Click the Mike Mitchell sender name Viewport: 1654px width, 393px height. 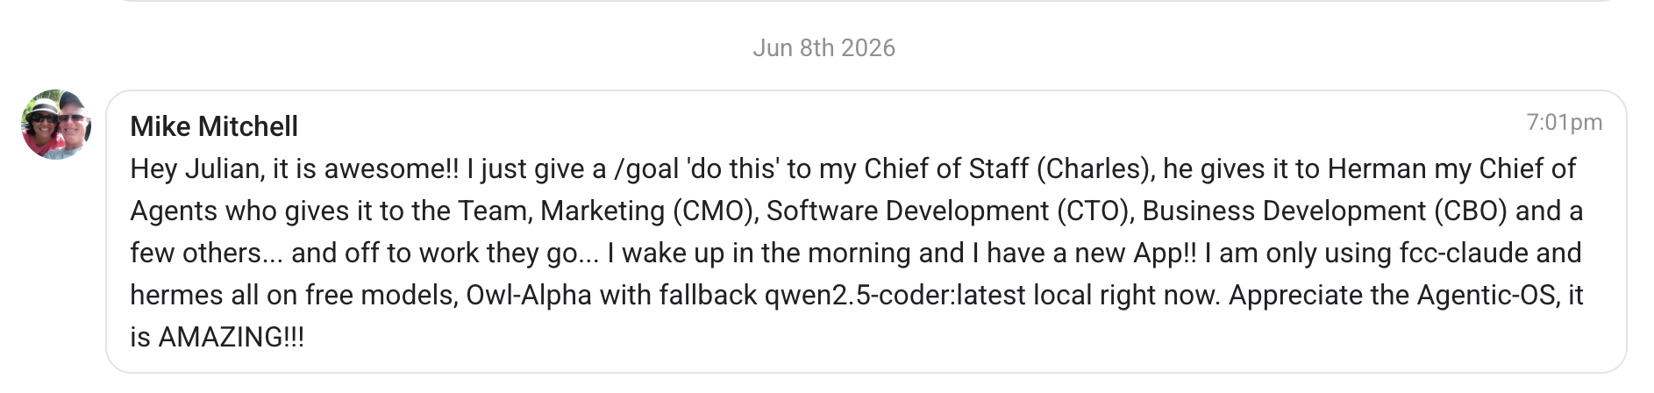pos(214,127)
